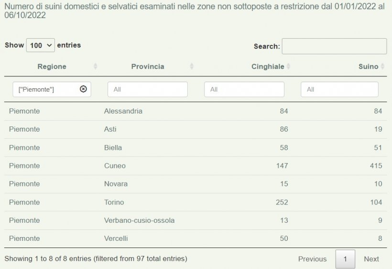Open the entries count dropdown
Viewport: 392px width, 269px height.
(x=41, y=45)
